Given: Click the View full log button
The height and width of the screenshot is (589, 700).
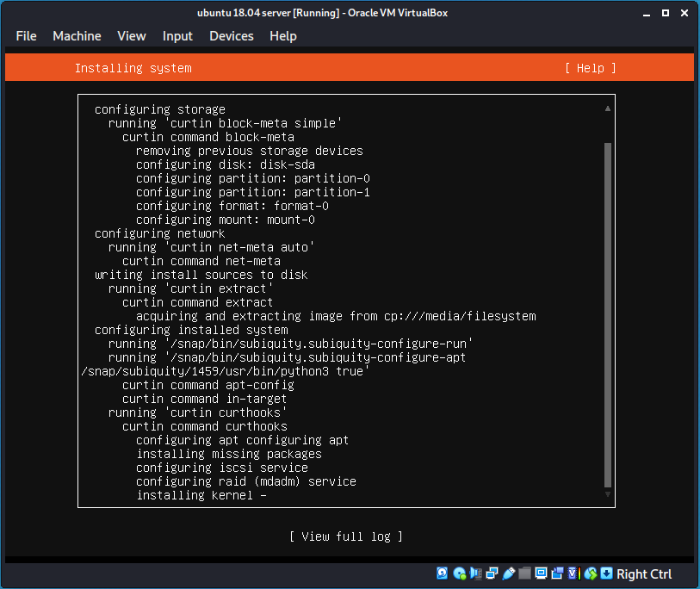Looking at the screenshot, I should coord(346,536).
